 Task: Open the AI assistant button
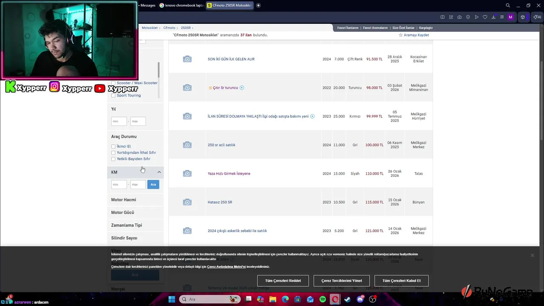coord(537,17)
